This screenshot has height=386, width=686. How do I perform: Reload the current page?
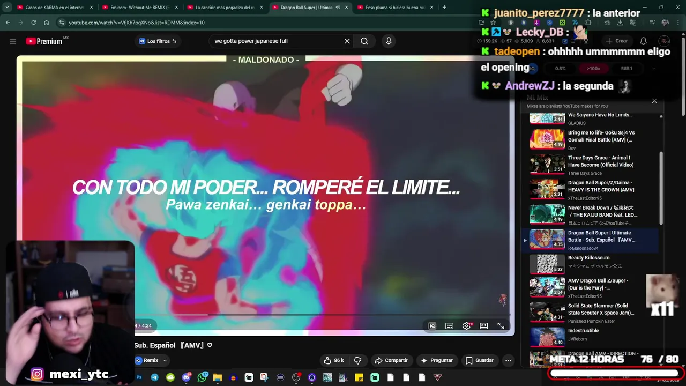(33, 23)
